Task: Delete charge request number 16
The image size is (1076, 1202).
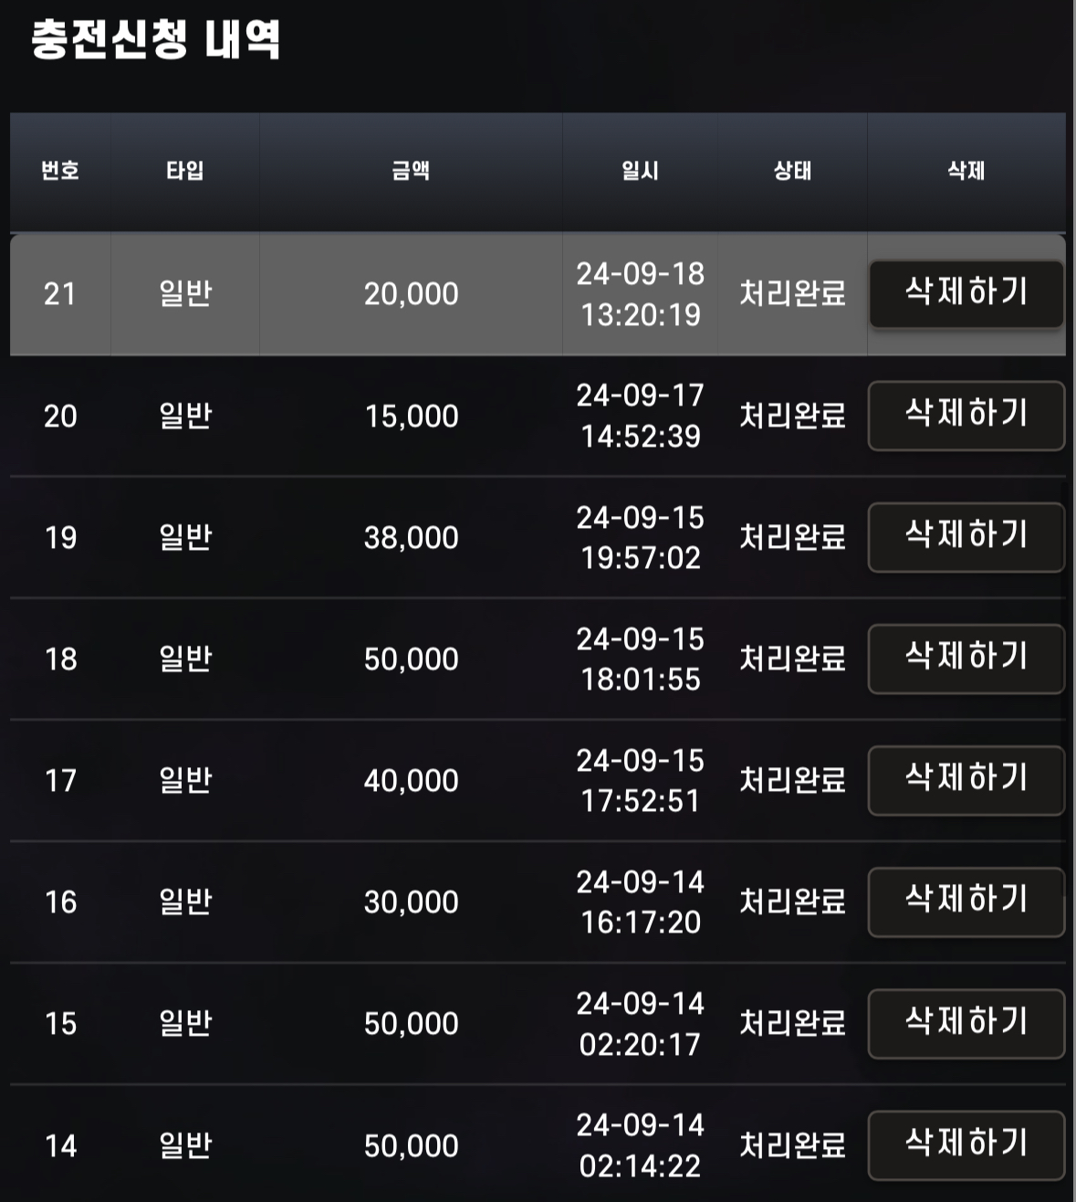Action: pyautogui.click(x=966, y=901)
